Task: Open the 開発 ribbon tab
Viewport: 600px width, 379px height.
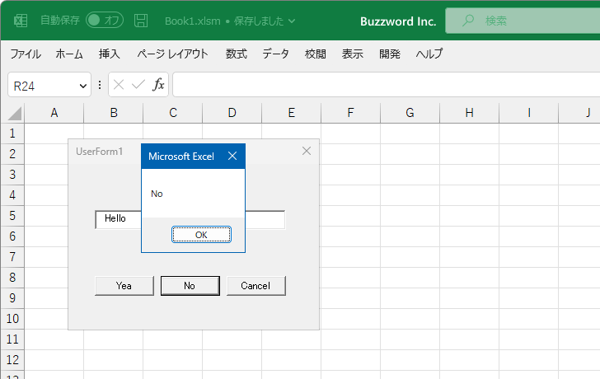Action: click(390, 54)
